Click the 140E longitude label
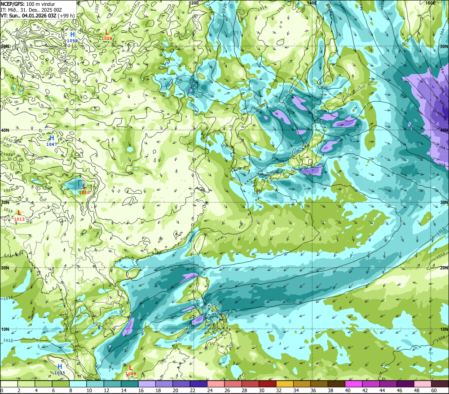This screenshot has width=449, height=394. click(x=312, y=3)
